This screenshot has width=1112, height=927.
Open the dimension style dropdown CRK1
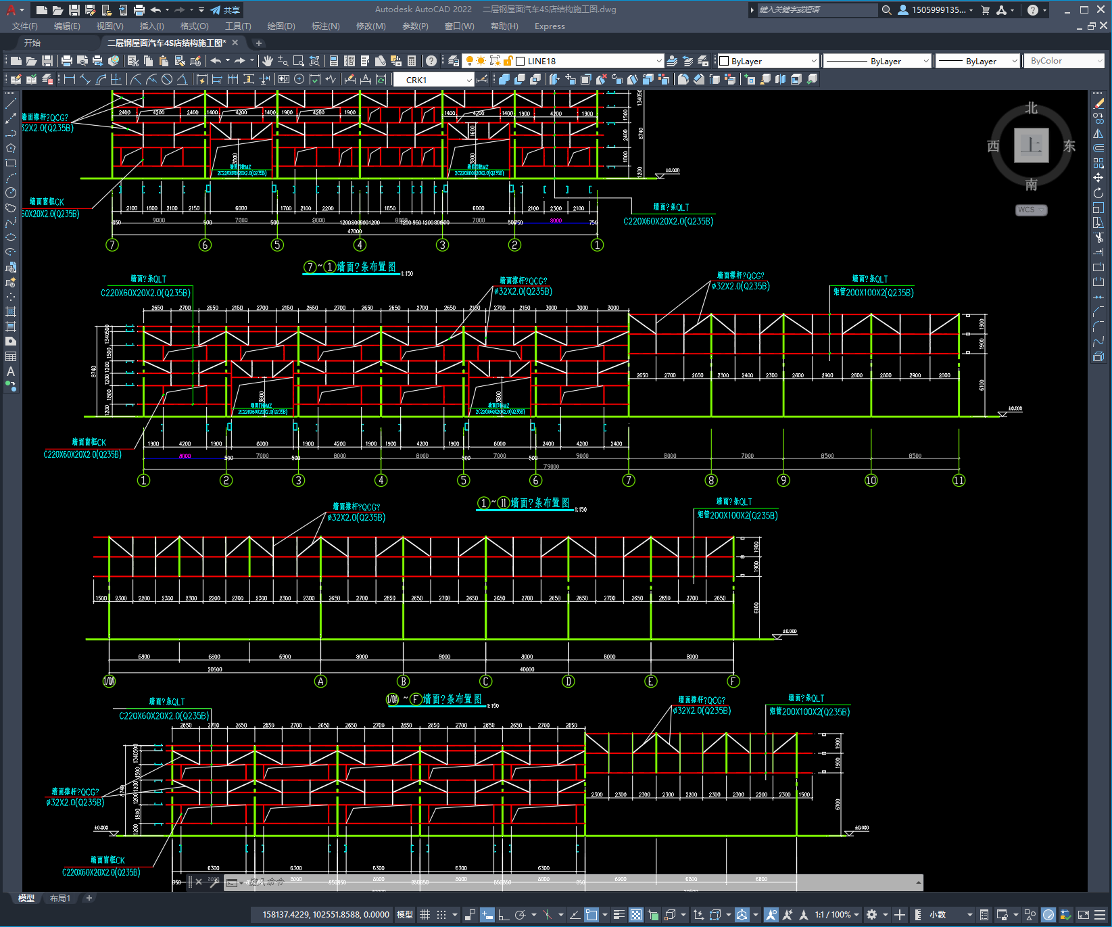[434, 80]
